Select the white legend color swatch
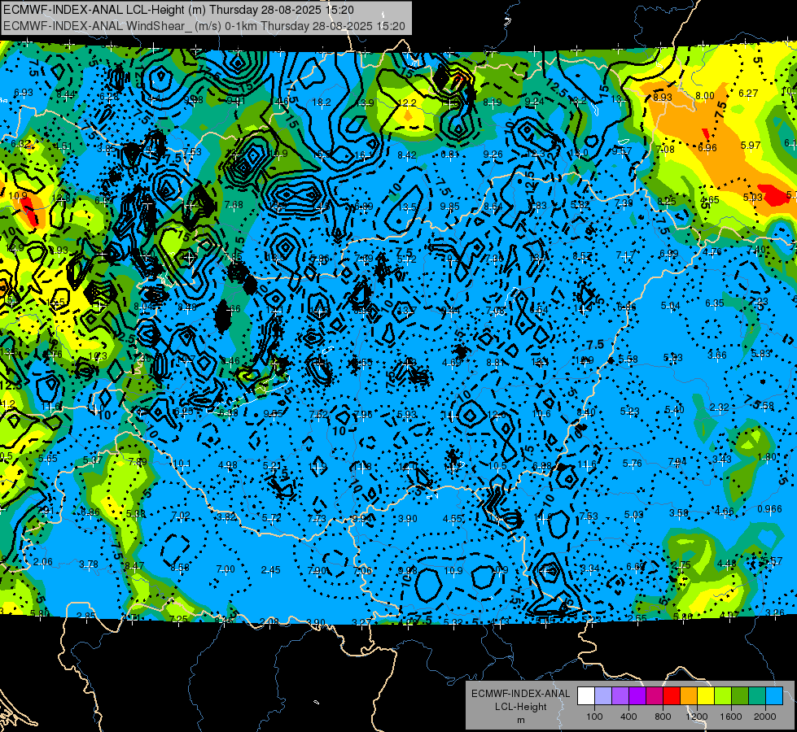 585,696
